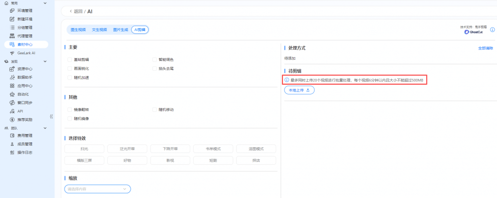Check the 镜像翻转 option
The width and height of the screenshot is (497, 198).
[70, 109]
